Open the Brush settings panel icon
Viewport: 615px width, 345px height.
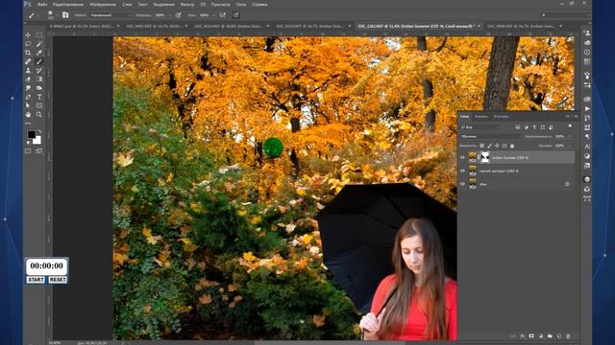click(x=65, y=15)
